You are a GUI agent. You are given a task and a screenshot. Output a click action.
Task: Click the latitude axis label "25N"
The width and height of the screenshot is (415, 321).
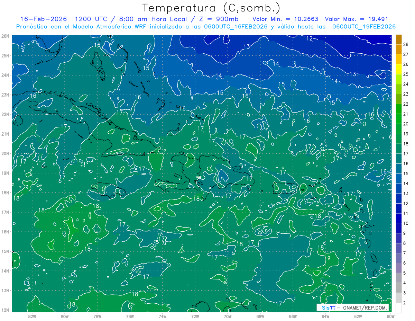tap(5, 55)
